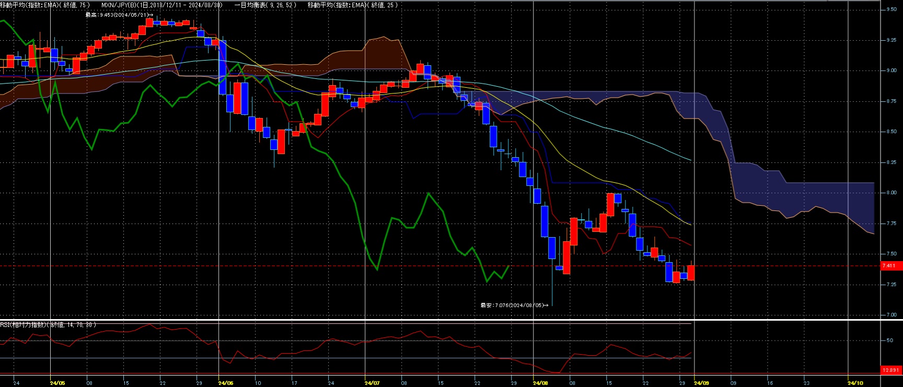This screenshot has height=387, width=903.
Task: Select the RSI (14, 70, 30) panel label
Action: pyautogui.click(x=48, y=325)
